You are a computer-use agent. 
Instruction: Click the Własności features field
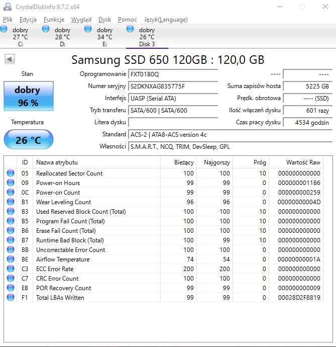coord(231,147)
